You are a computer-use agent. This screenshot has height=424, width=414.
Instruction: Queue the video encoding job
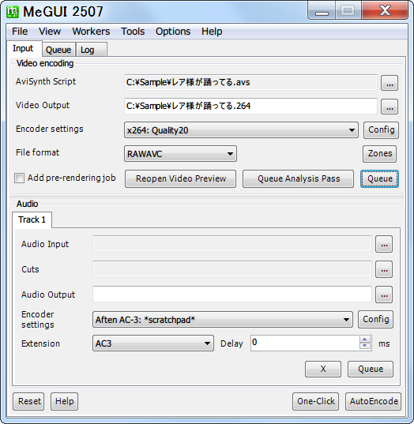pos(380,178)
